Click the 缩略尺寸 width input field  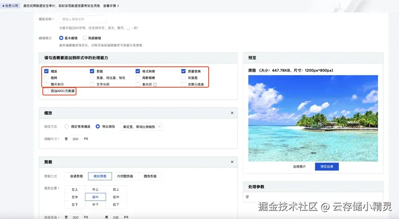click(75, 139)
